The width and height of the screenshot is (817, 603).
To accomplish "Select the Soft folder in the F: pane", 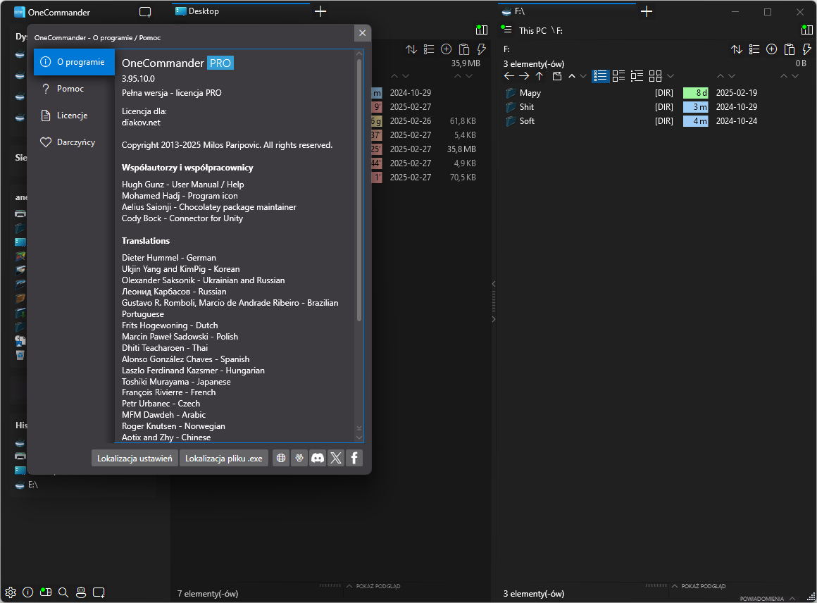I will pos(527,121).
